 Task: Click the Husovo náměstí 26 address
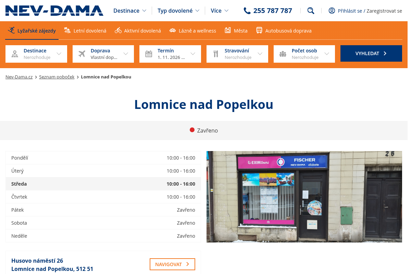pos(37,261)
